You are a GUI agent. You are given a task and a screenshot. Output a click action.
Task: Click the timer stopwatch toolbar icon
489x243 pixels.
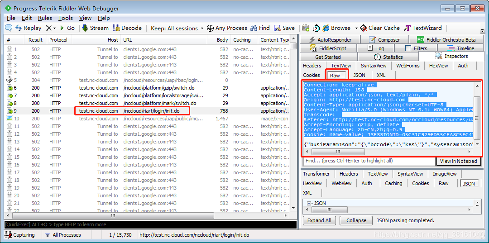pyautogui.click(x=316, y=28)
